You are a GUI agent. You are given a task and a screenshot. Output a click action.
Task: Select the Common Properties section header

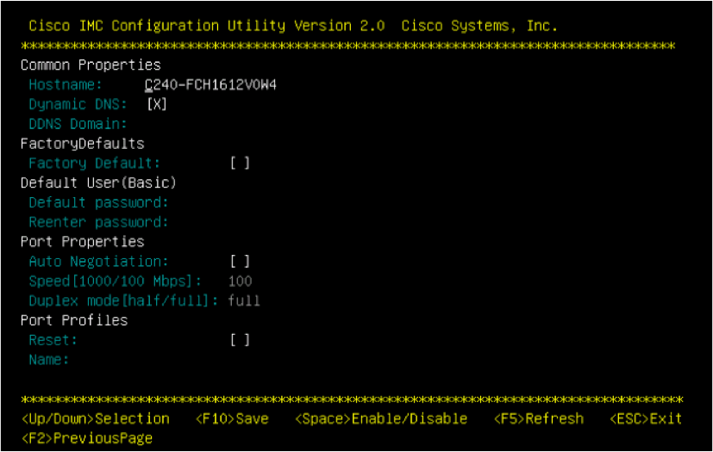click(91, 65)
